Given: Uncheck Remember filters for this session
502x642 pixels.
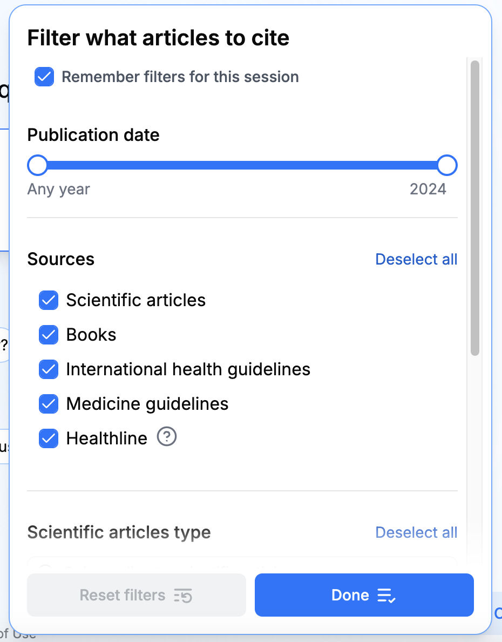Looking at the screenshot, I should tap(44, 77).
